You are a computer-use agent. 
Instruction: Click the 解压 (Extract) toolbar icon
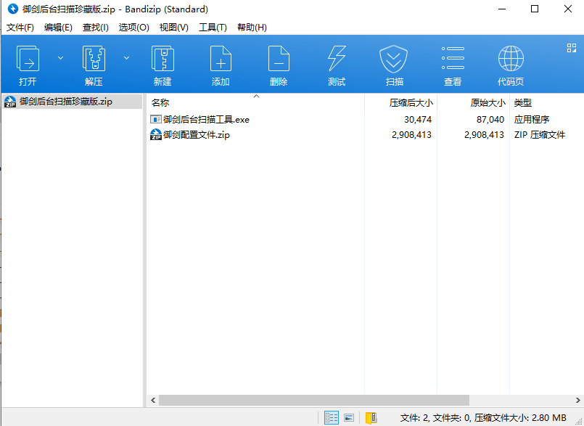pyautogui.click(x=94, y=59)
